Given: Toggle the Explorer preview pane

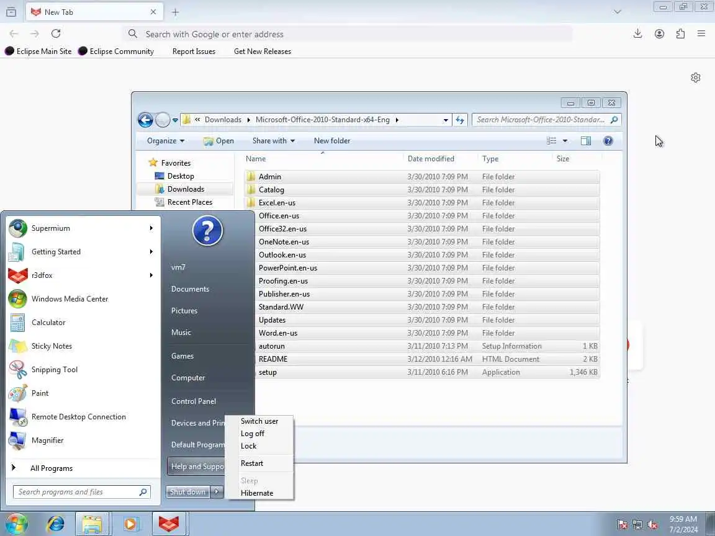Looking at the screenshot, I should [x=586, y=141].
